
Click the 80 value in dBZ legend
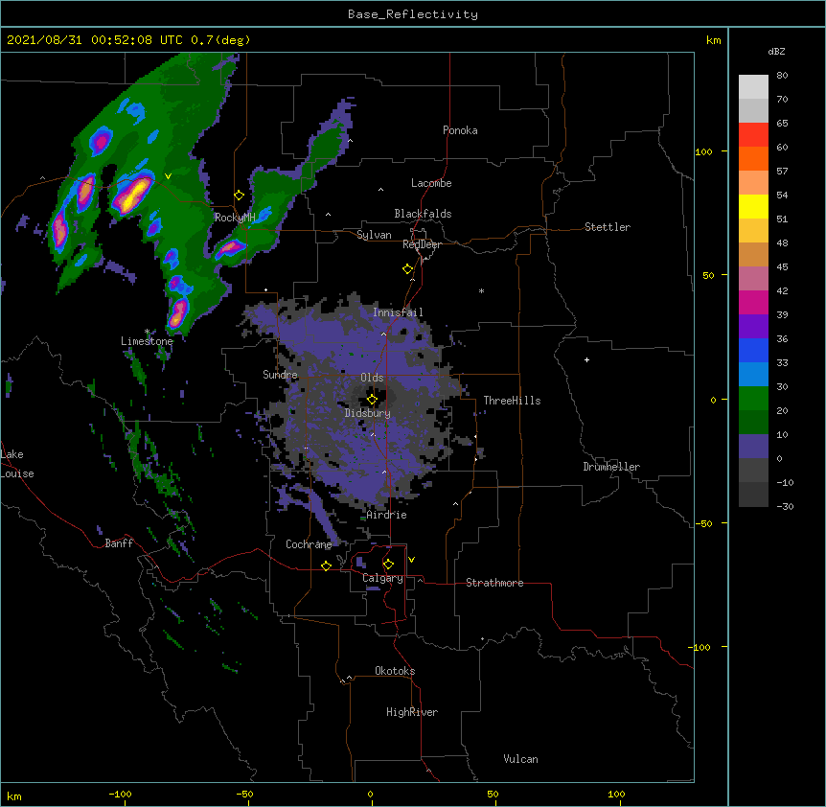[x=782, y=76]
